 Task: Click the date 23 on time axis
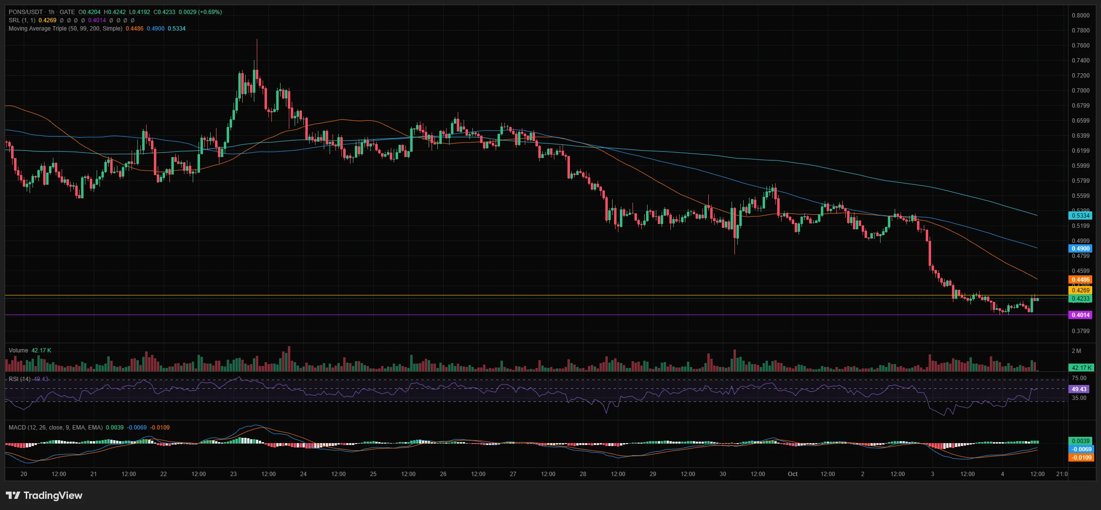tap(234, 474)
